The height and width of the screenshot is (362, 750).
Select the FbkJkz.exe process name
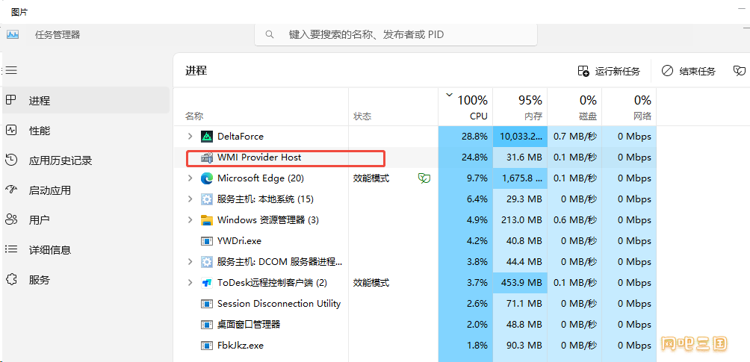coord(240,346)
